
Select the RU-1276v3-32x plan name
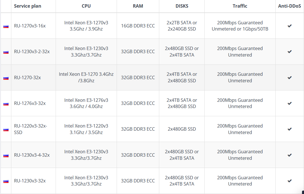click(30, 103)
